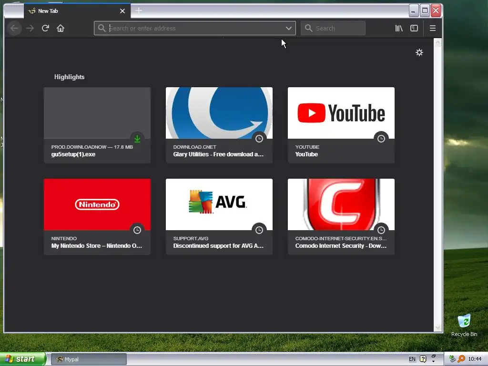This screenshot has height=366, width=488.
Task: Go back with the back arrow
Action: 14,28
